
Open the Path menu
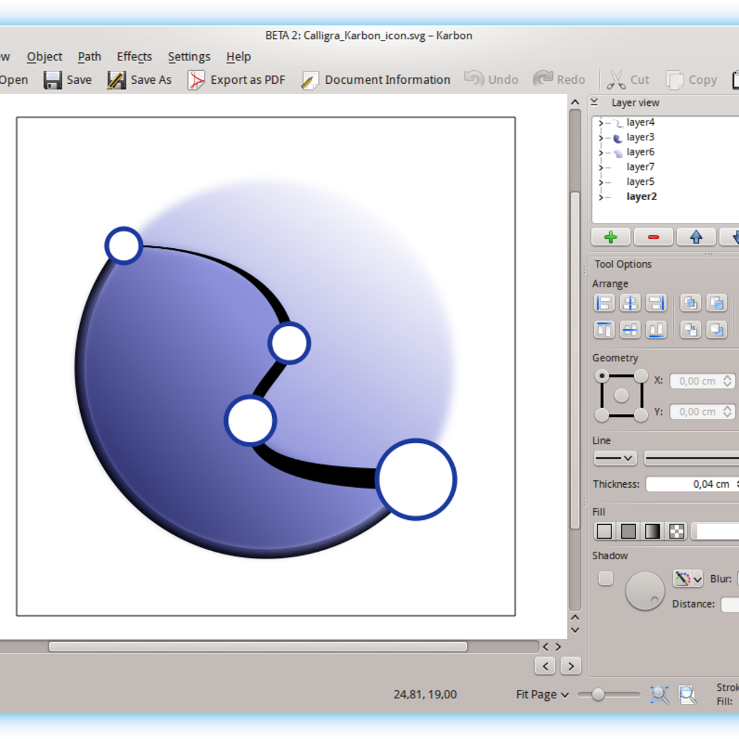click(89, 57)
